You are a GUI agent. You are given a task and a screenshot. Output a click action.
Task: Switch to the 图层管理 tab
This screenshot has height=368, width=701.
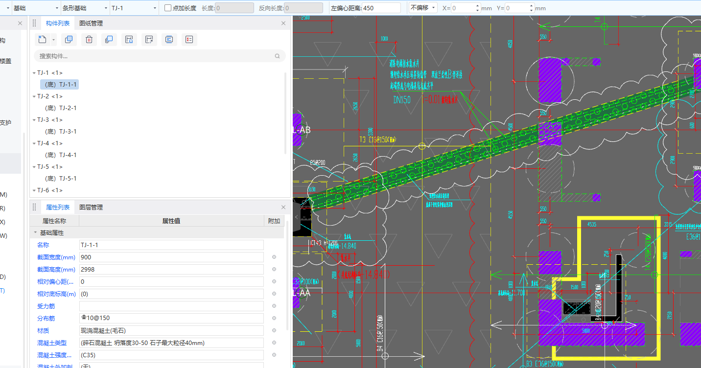91,207
